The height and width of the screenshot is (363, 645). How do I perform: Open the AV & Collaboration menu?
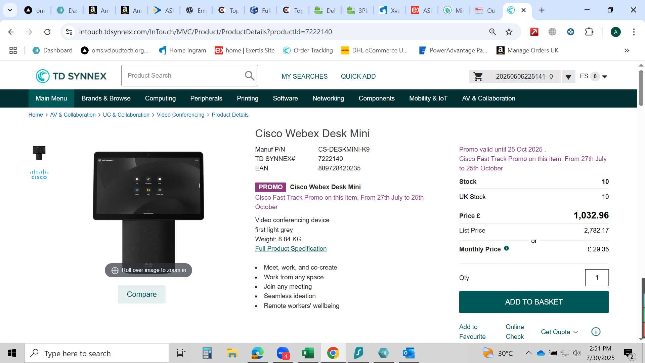click(488, 98)
